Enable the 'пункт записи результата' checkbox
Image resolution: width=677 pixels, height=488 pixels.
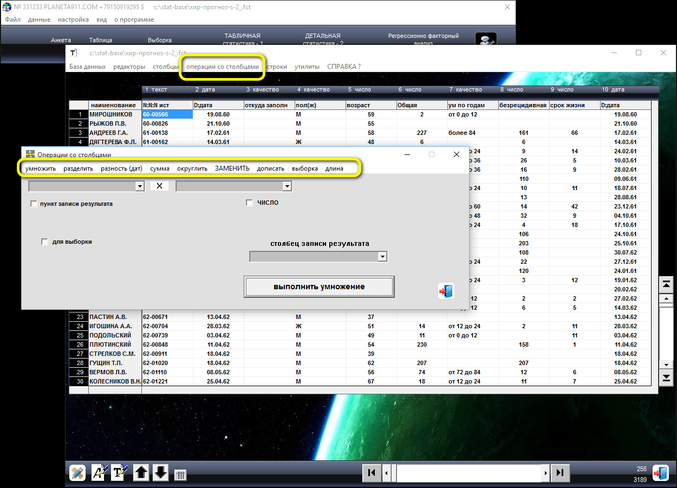[34, 204]
